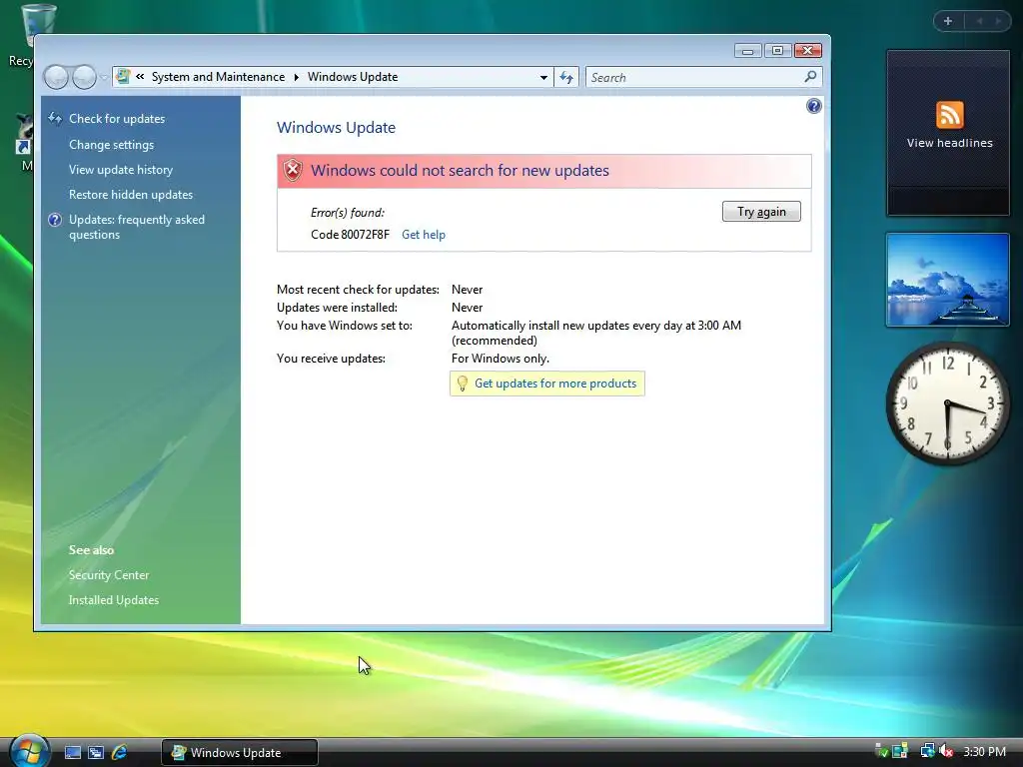The width and height of the screenshot is (1023, 767).
Task: Open Change settings in sidebar
Action: point(112,145)
